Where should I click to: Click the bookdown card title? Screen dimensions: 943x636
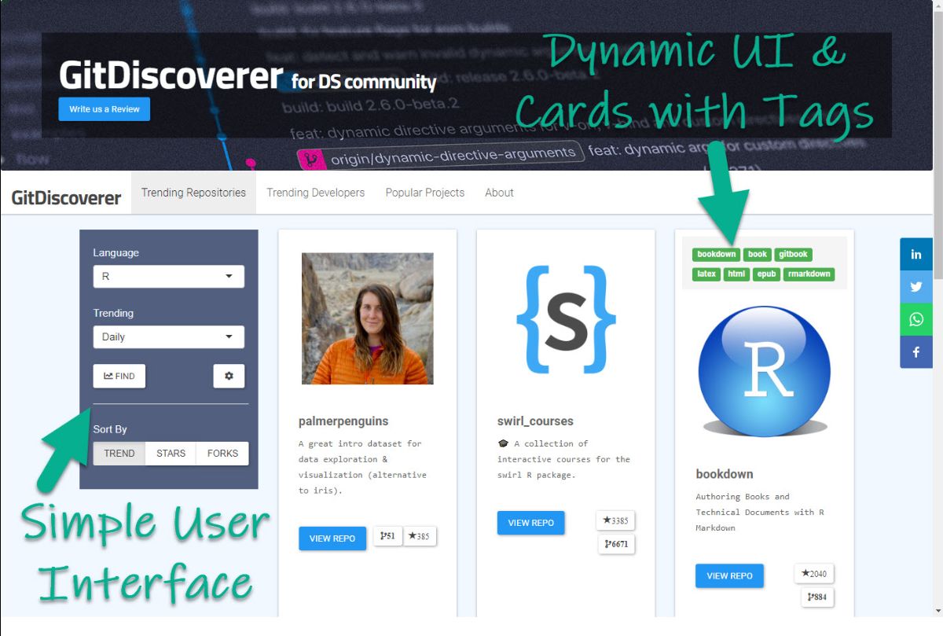coord(725,474)
